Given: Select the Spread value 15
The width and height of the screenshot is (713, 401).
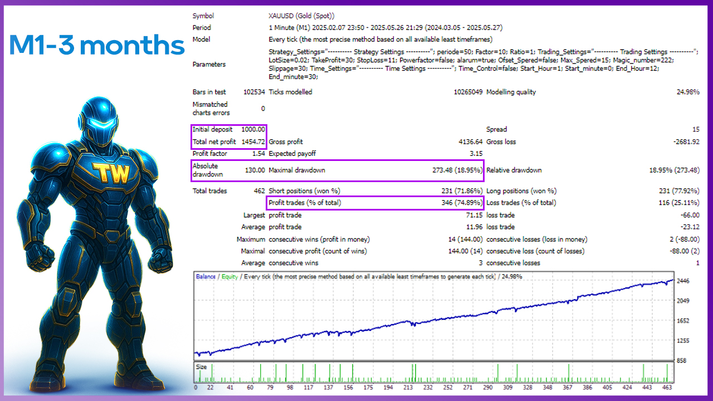Looking at the screenshot, I should [x=696, y=130].
